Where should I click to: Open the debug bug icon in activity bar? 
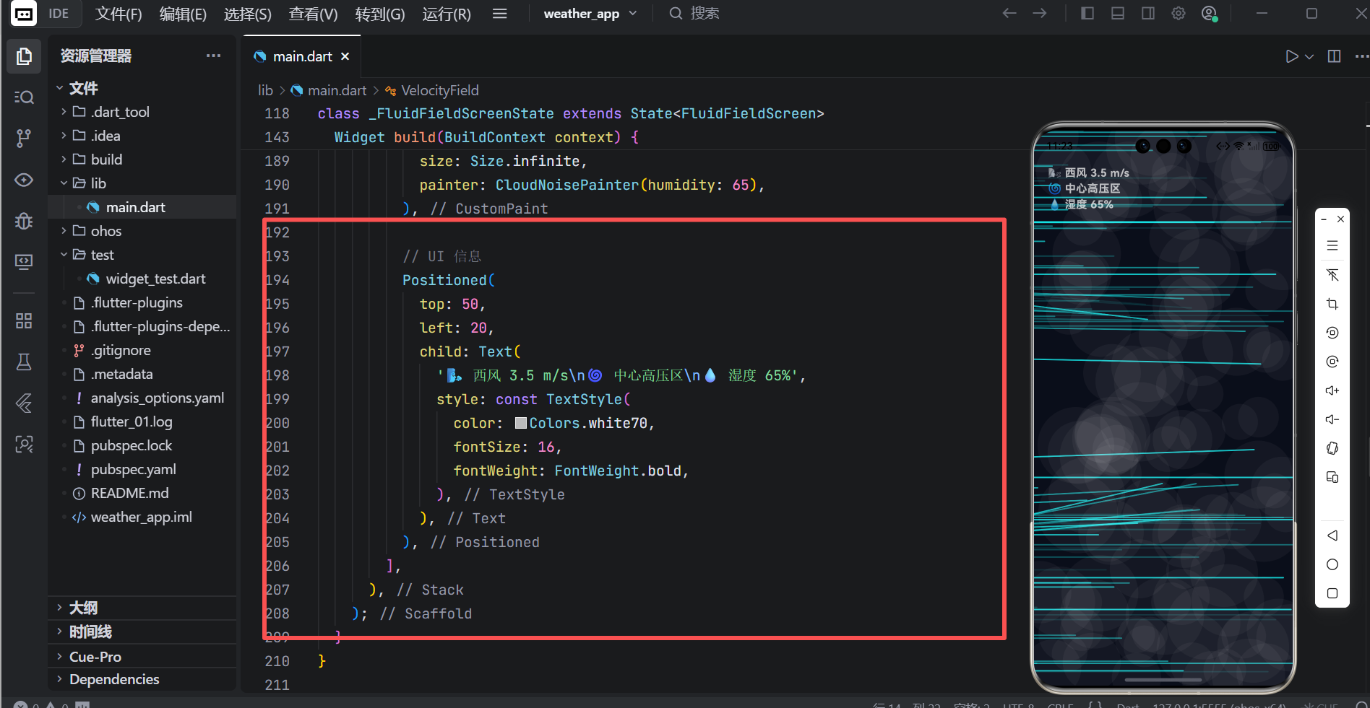pos(24,221)
